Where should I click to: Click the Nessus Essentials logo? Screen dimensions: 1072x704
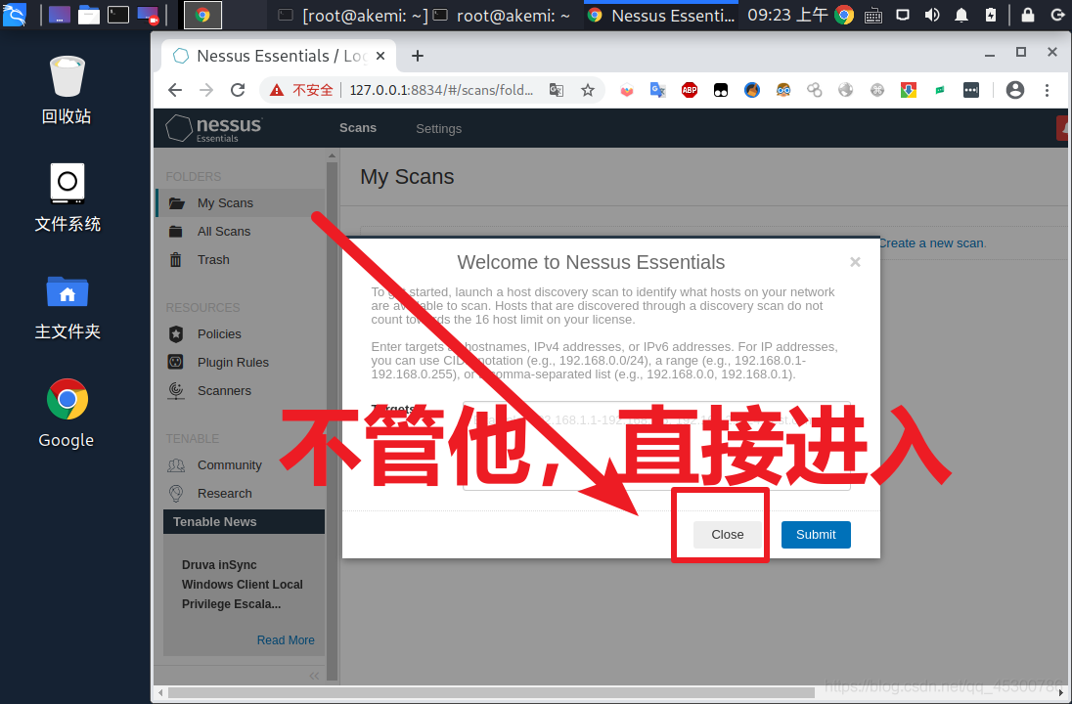214,128
